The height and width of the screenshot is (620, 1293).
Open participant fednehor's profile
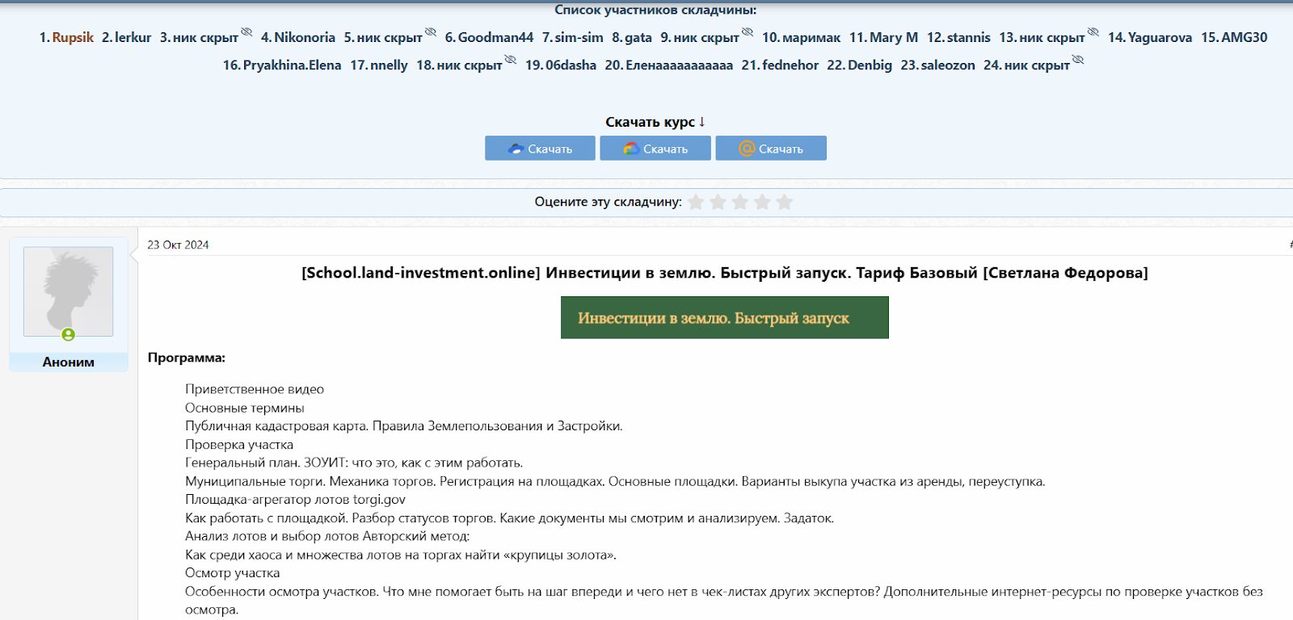click(791, 65)
